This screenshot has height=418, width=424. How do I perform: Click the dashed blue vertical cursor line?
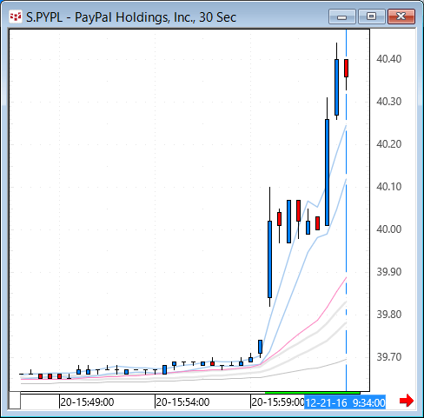click(x=346, y=210)
